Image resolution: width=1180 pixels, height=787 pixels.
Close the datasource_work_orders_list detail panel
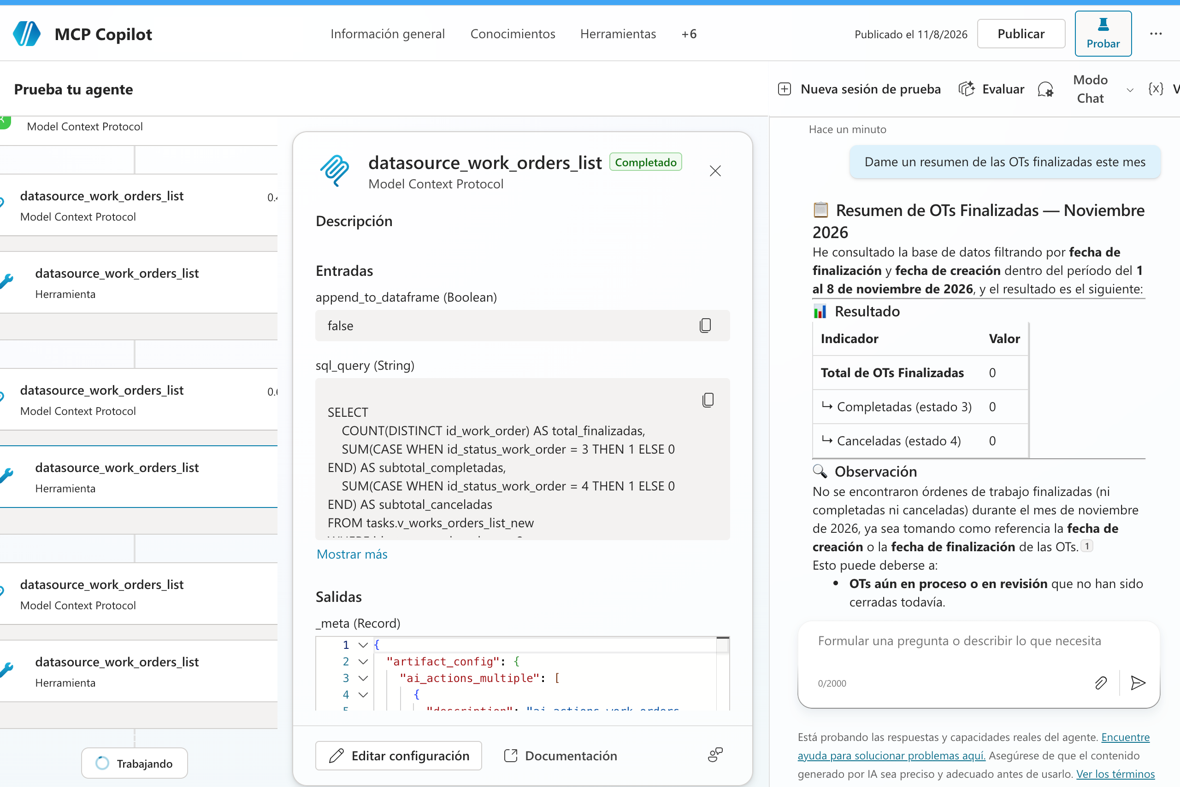(x=715, y=171)
